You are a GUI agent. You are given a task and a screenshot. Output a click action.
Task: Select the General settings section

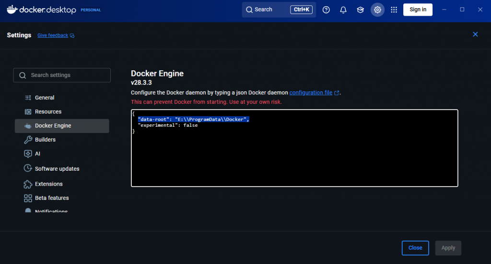[x=45, y=98]
